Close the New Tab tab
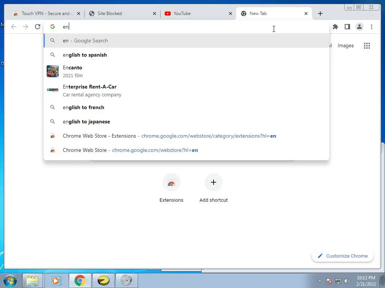The image size is (385, 288). (x=306, y=13)
